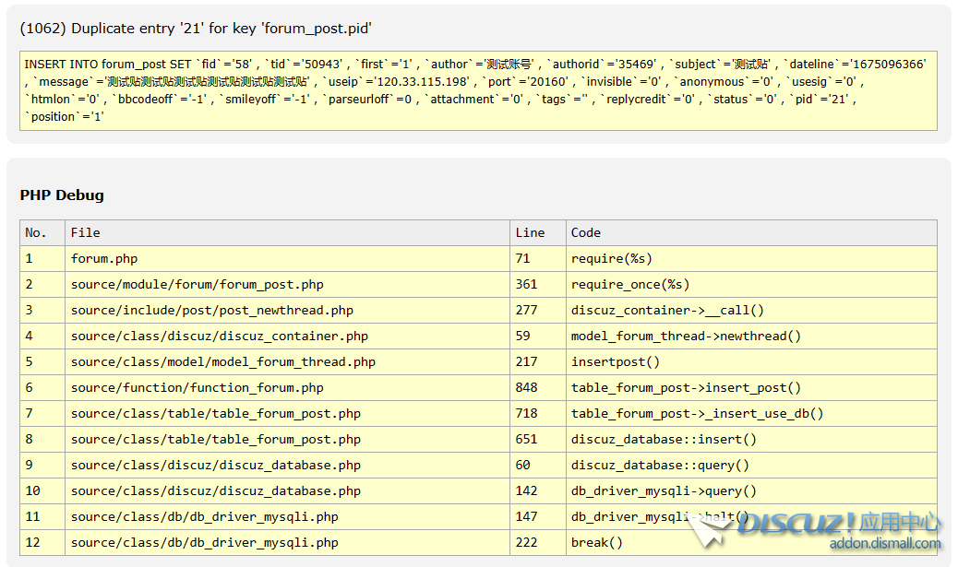Select discuz_database.php path in row 9
This screenshot has height=567, width=958.
tap(216, 465)
